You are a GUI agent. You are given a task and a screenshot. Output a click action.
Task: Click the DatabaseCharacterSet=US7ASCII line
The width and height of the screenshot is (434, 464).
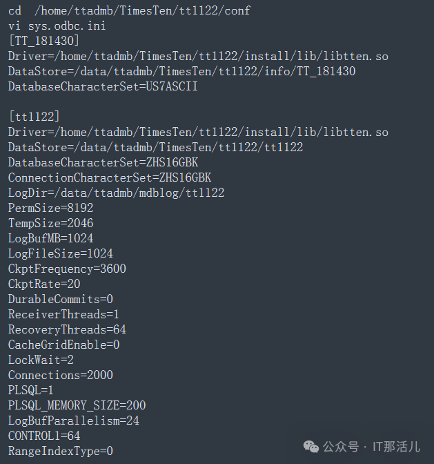tap(103, 86)
